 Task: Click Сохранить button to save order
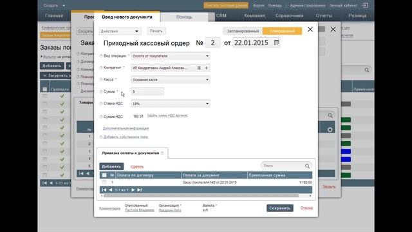pyautogui.click(x=280, y=208)
